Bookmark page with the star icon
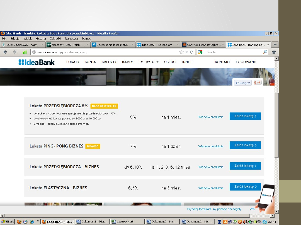 [x=182, y=52]
